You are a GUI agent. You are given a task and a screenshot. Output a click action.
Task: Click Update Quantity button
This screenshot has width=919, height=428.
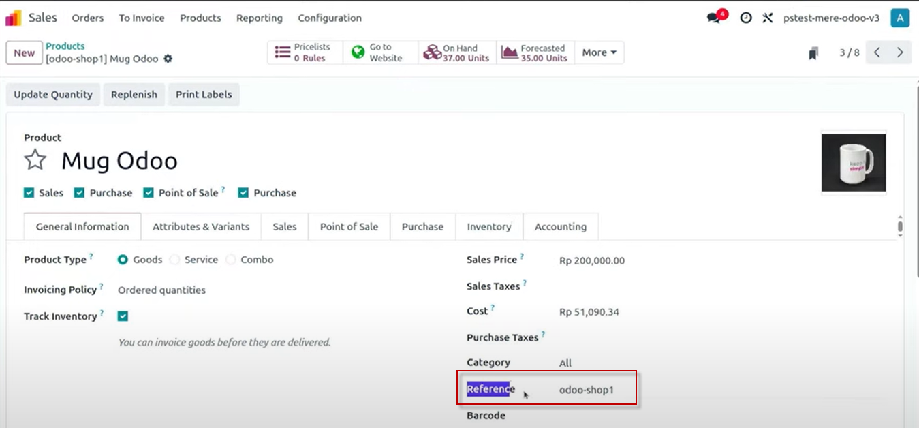pyautogui.click(x=53, y=95)
